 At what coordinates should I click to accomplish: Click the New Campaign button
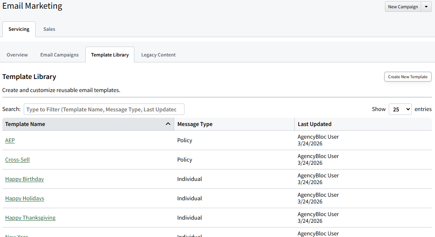click(x=403, y=6)
